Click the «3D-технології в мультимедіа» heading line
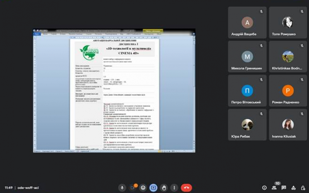The width and height of the screenshot is (309, 193). click(x=129, y=49)
